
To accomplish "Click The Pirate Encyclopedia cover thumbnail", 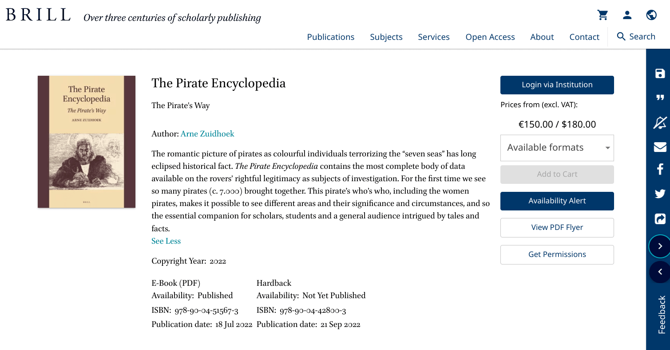I will tap(87, 142).
